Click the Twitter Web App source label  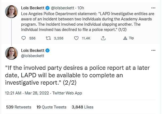pos(67,93)
